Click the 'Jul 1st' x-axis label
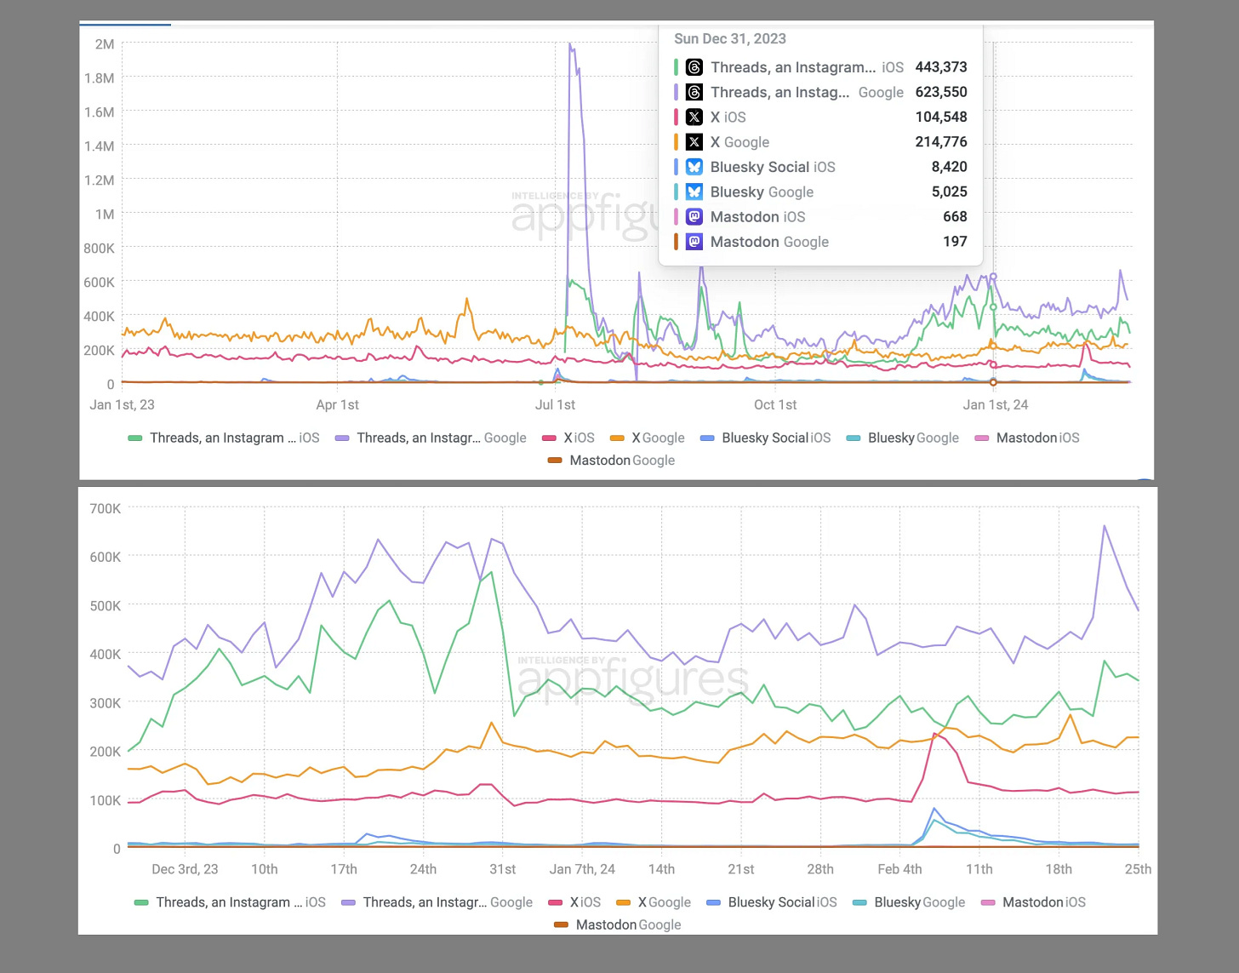 point(556,405)
